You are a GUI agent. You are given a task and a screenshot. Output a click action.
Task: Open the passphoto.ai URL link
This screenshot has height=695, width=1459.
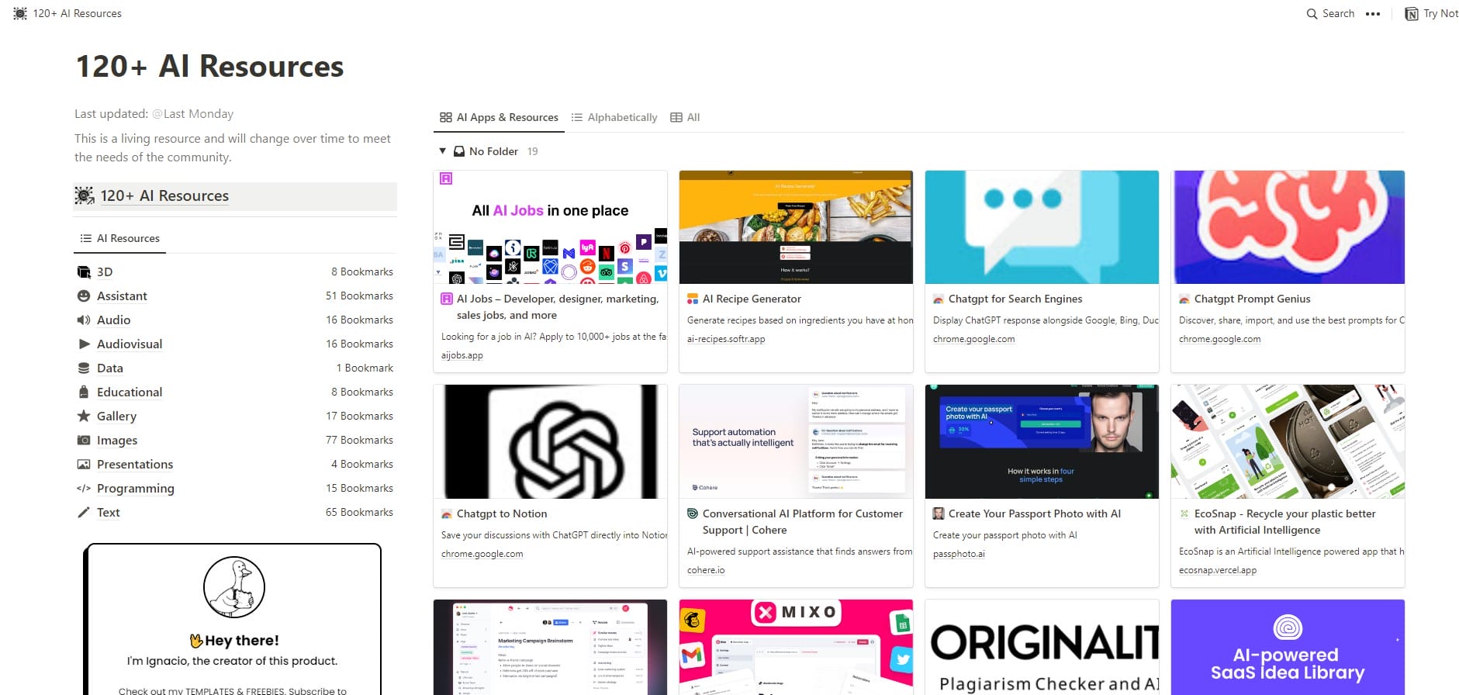pos(959,555)
